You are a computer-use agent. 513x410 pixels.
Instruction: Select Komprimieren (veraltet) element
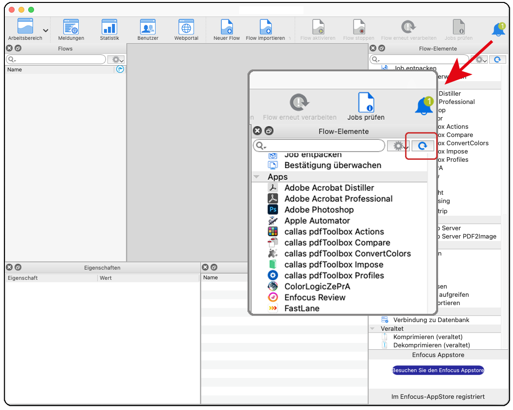click(x=427, y=337)
